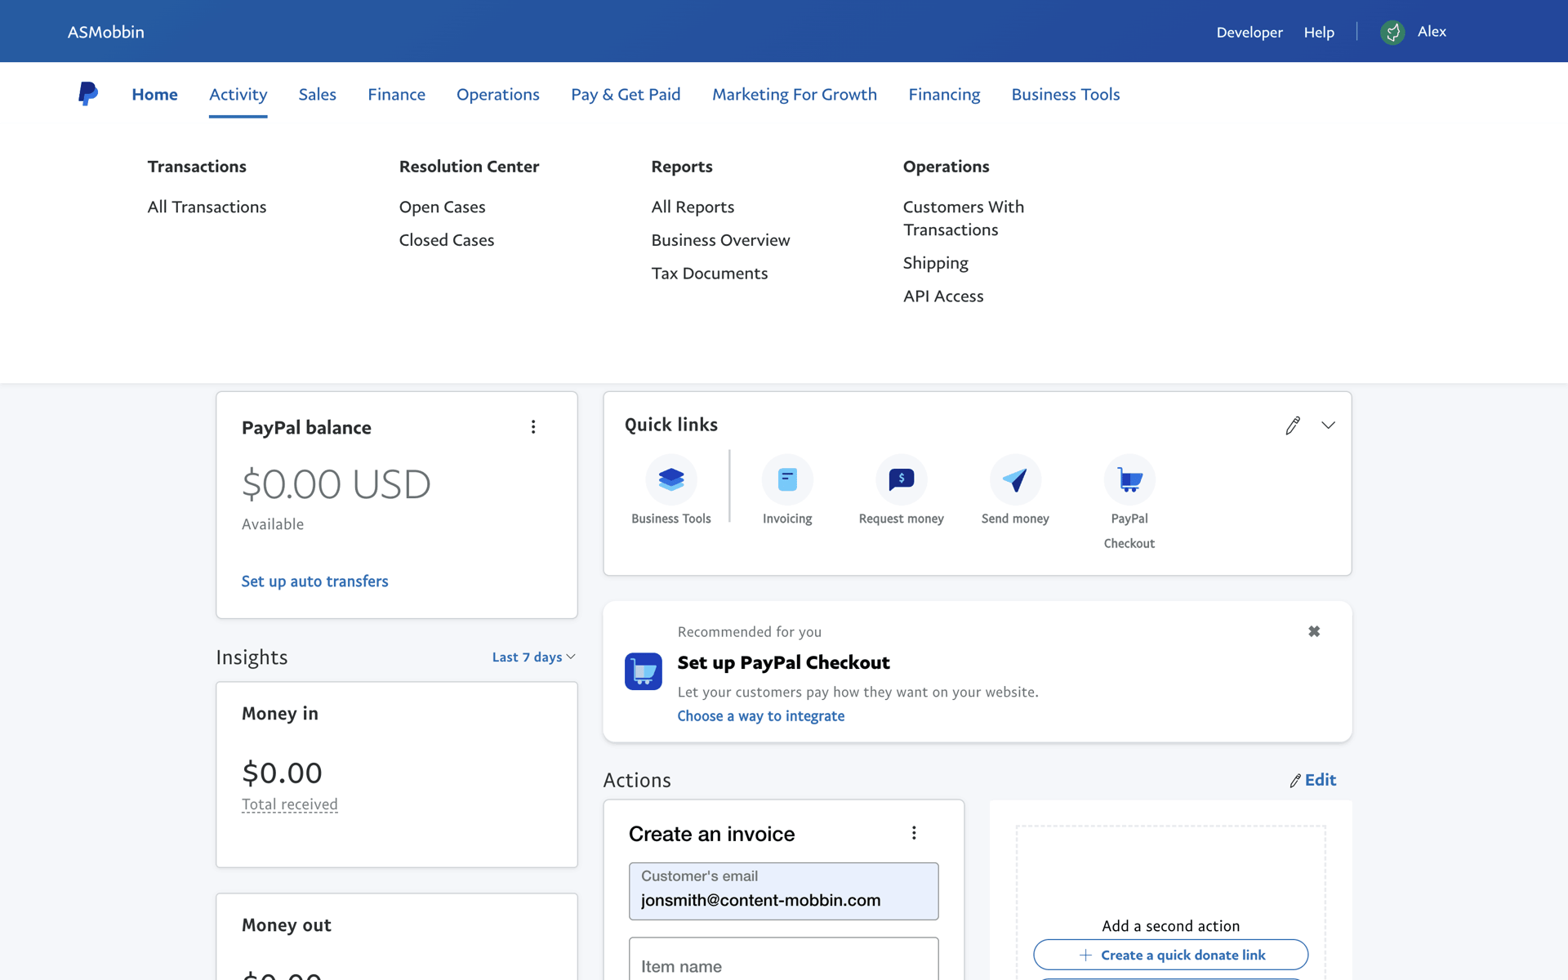
Task: Click the Developer link in header
Action: click(1249, 32)
